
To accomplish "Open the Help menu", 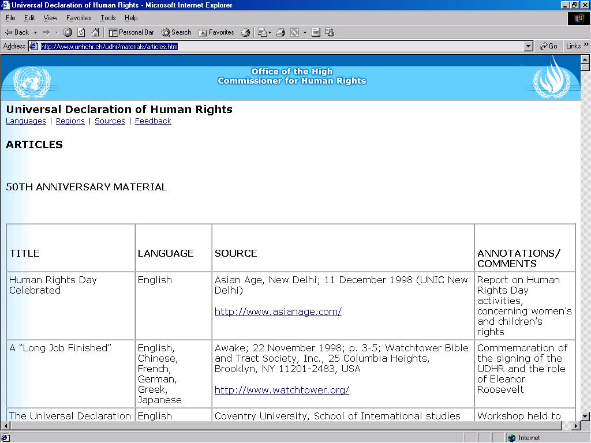I will pos(131,18).
